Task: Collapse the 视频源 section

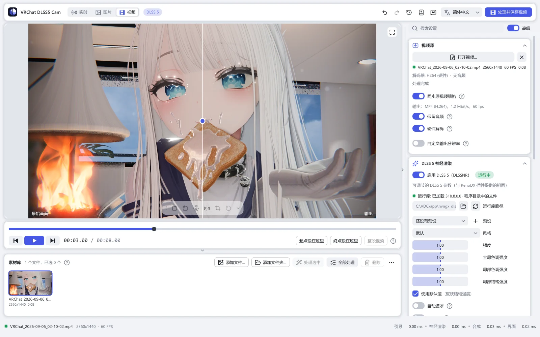Action: click(524, 45)
